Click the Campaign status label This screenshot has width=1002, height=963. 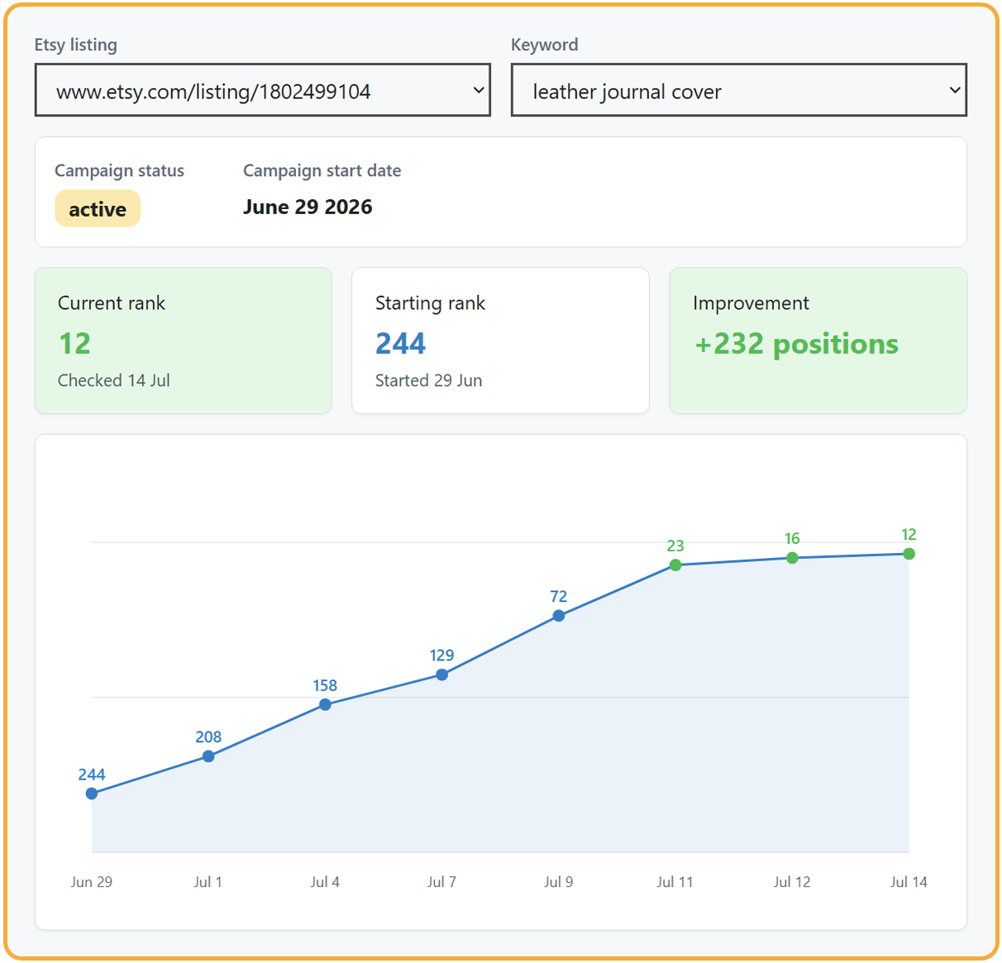(119, 171)
